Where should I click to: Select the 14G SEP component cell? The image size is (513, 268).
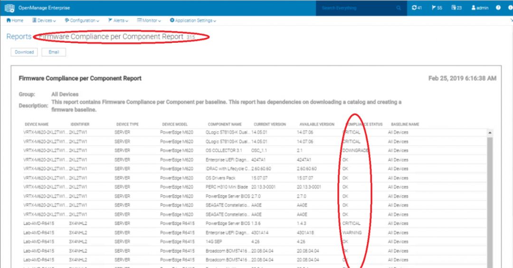point(214,241)
